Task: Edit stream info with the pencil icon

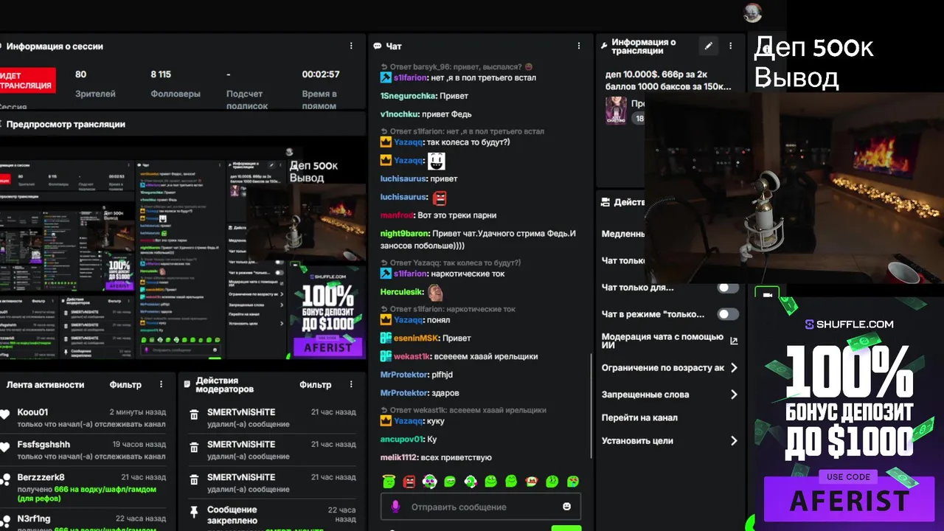Action: (x=709, y=46)
